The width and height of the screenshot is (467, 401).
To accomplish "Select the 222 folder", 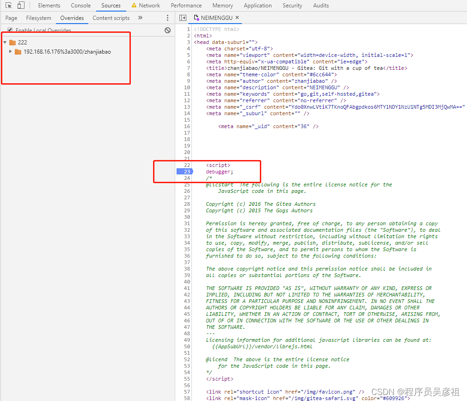I will [18, 42].
